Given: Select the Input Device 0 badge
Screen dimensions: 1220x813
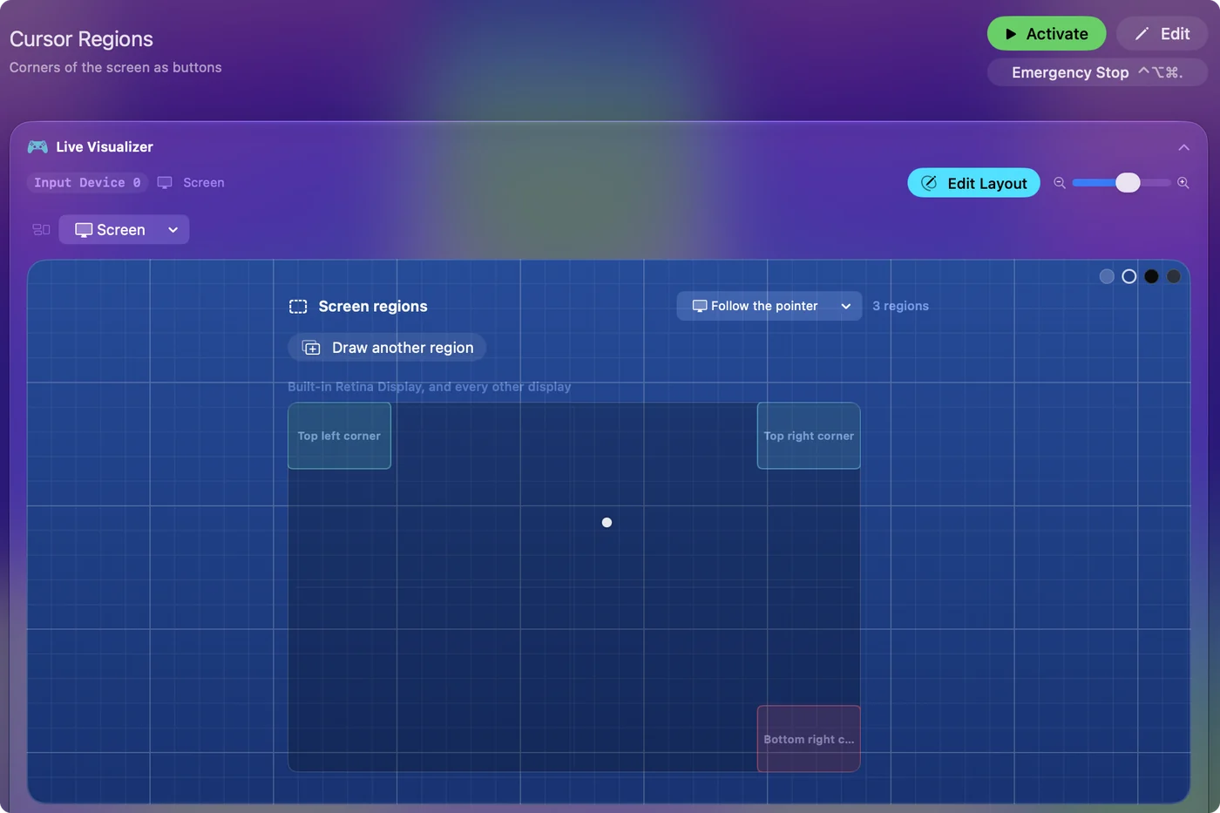Looking at the screenshot, I should pyautogui.click(x=87, y=182).
